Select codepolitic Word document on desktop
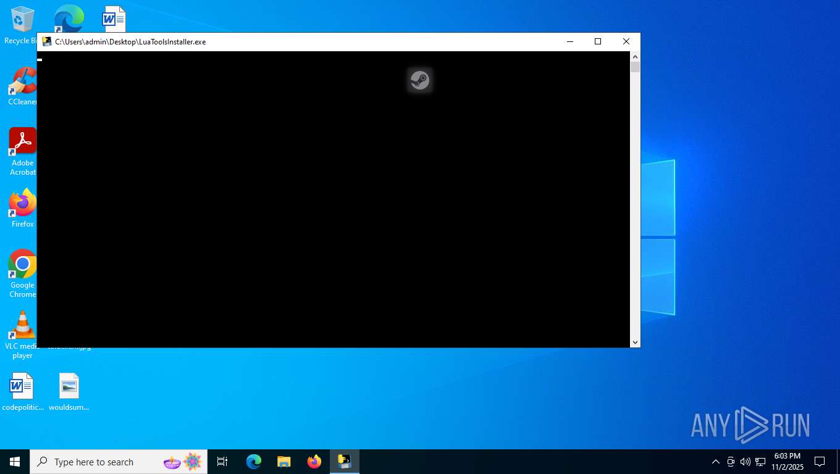This screenshot has width=840, height=474. [23, 392]
